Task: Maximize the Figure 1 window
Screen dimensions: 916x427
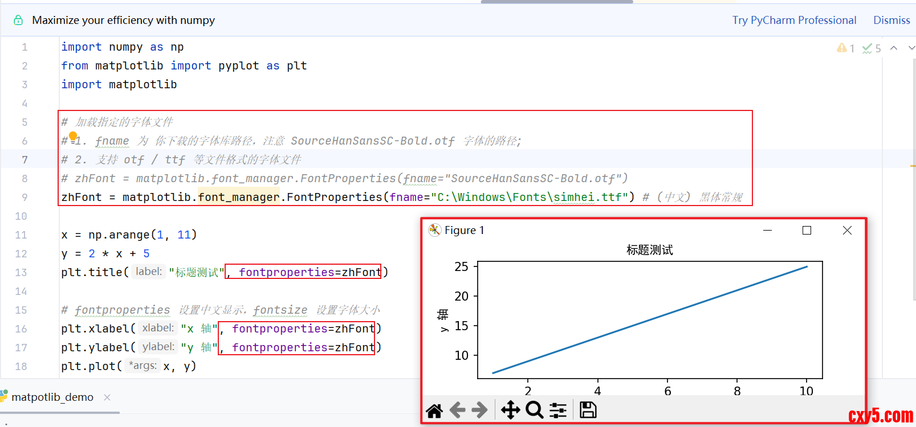Action: click(807, 230)
